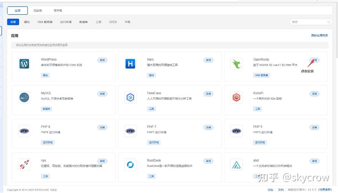Click the WordPress title text
The image size is (338, 193).
click(49, 59)
